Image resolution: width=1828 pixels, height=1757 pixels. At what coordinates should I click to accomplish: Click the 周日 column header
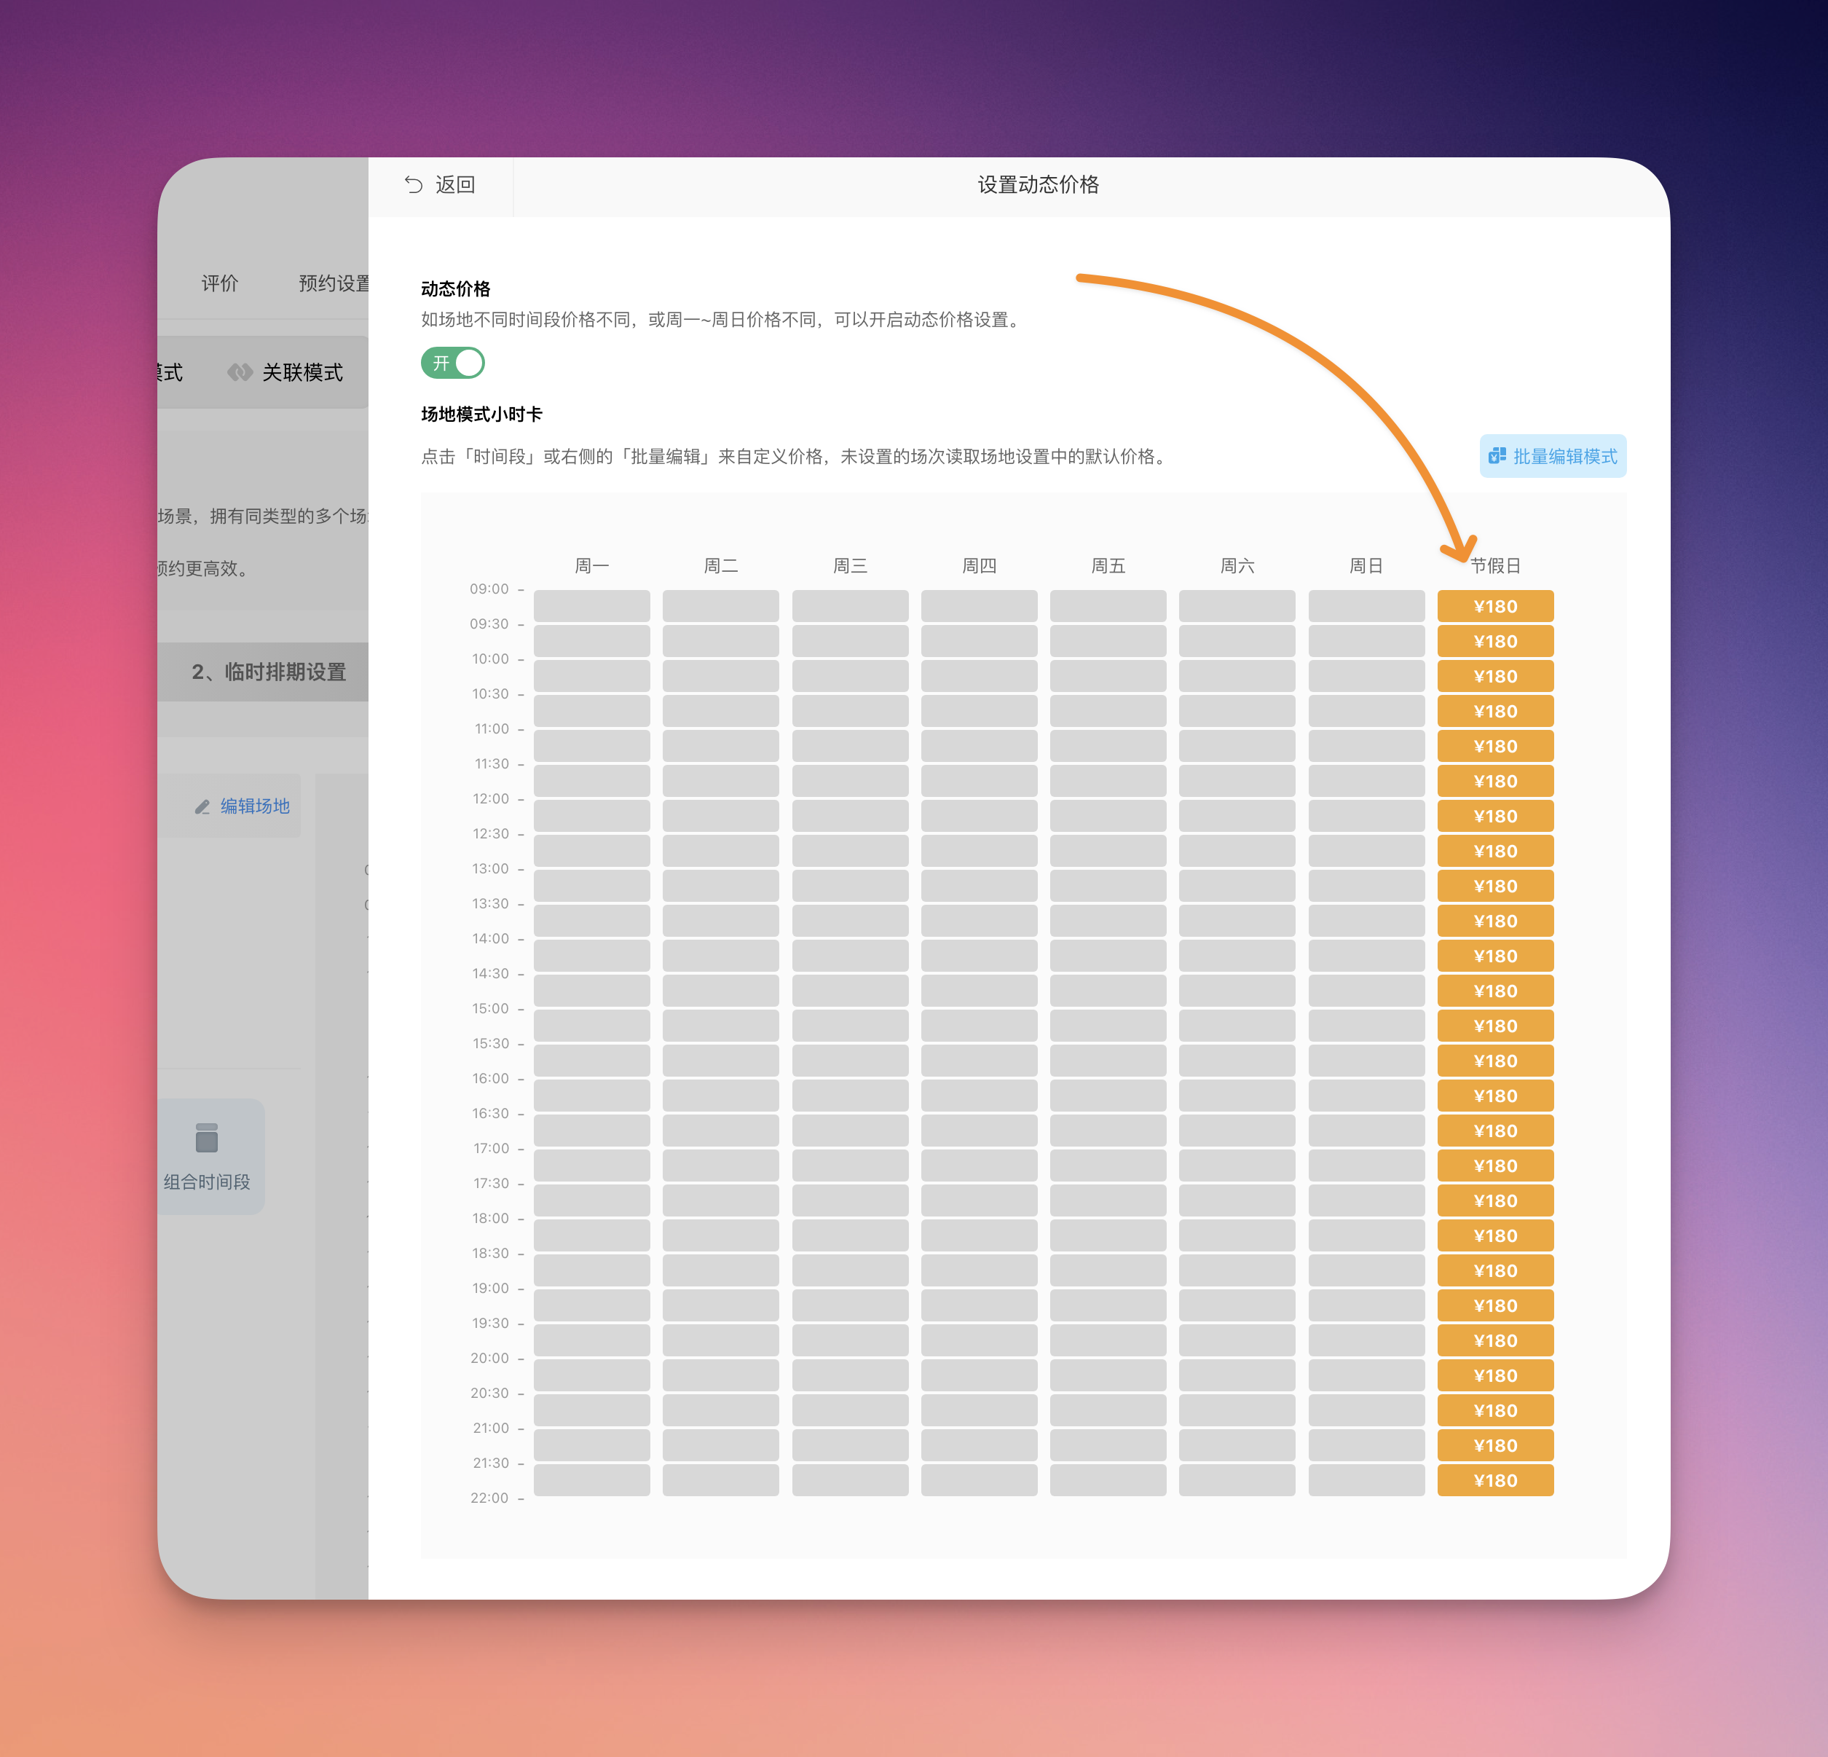tap(1366, 565)
